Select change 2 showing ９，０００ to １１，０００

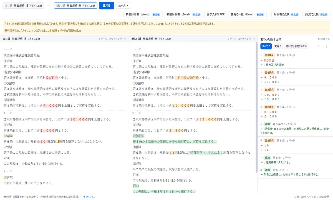tap(295, 77)
